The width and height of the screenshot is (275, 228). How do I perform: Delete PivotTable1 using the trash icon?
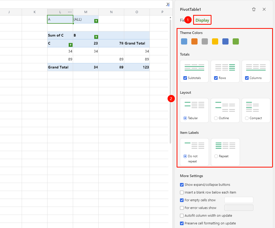click(x=254, y=10)
